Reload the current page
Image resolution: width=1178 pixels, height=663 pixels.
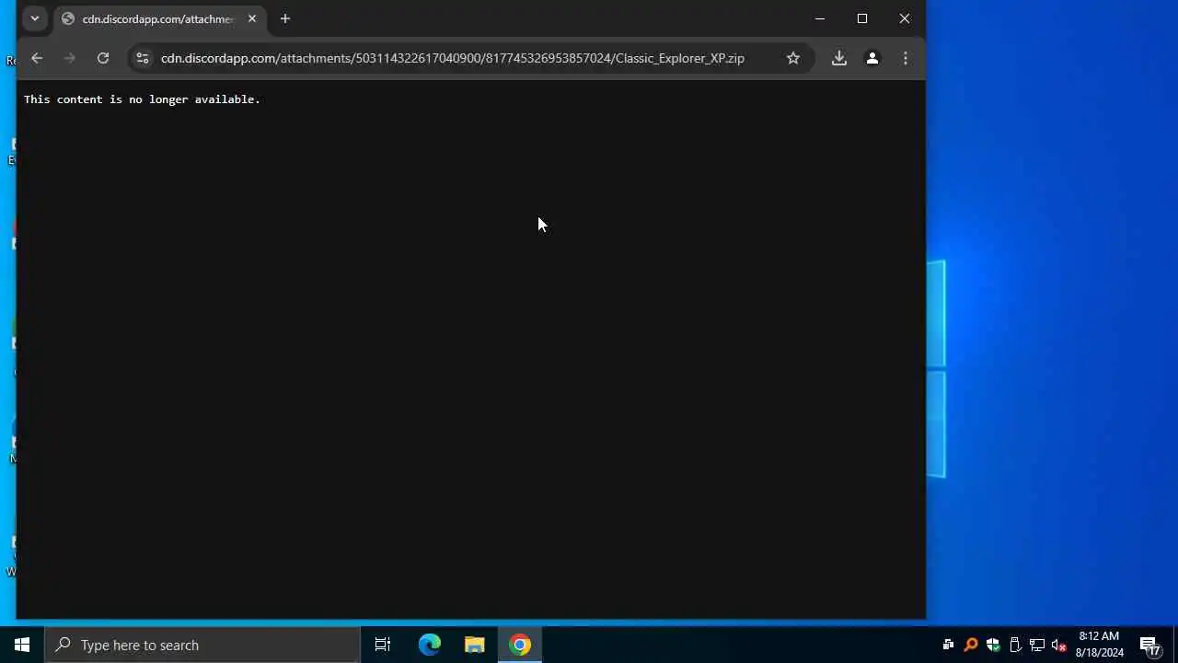(x=103, y=58)
